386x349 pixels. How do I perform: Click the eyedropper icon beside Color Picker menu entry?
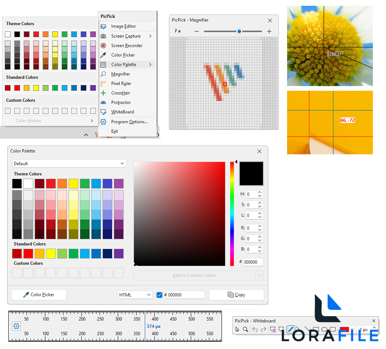pyautogui.click(x=103, y=55)
